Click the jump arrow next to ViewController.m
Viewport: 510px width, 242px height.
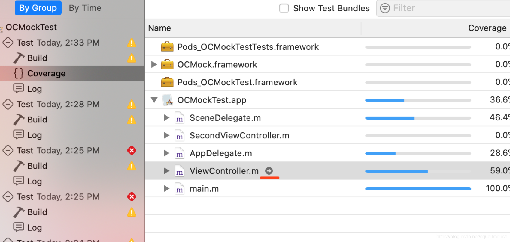pos(269,171)
